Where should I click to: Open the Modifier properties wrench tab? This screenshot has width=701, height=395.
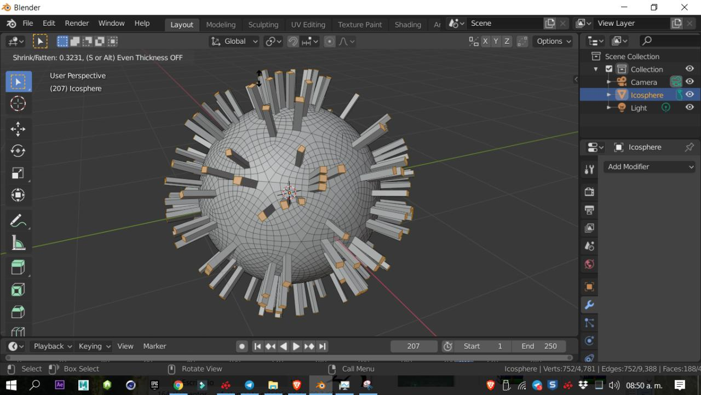(x=589, y=305)
